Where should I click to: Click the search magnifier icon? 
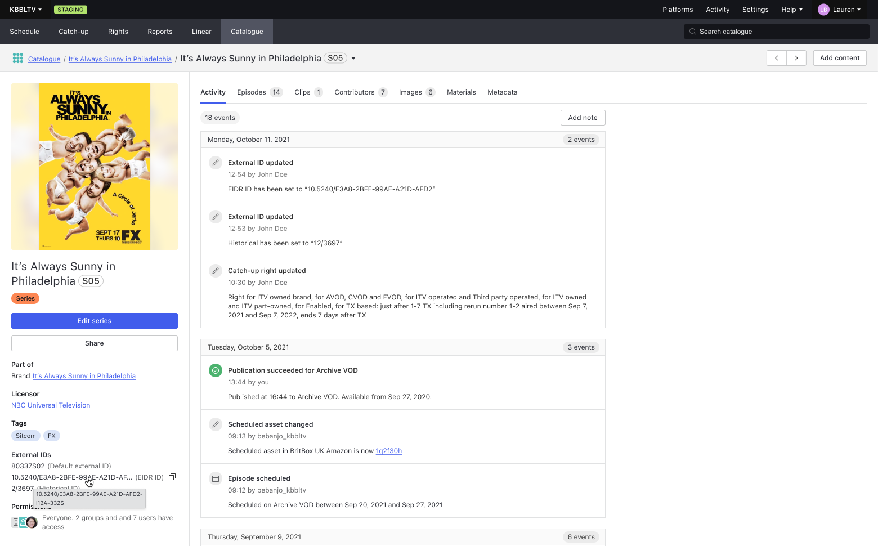pos(693,32)
